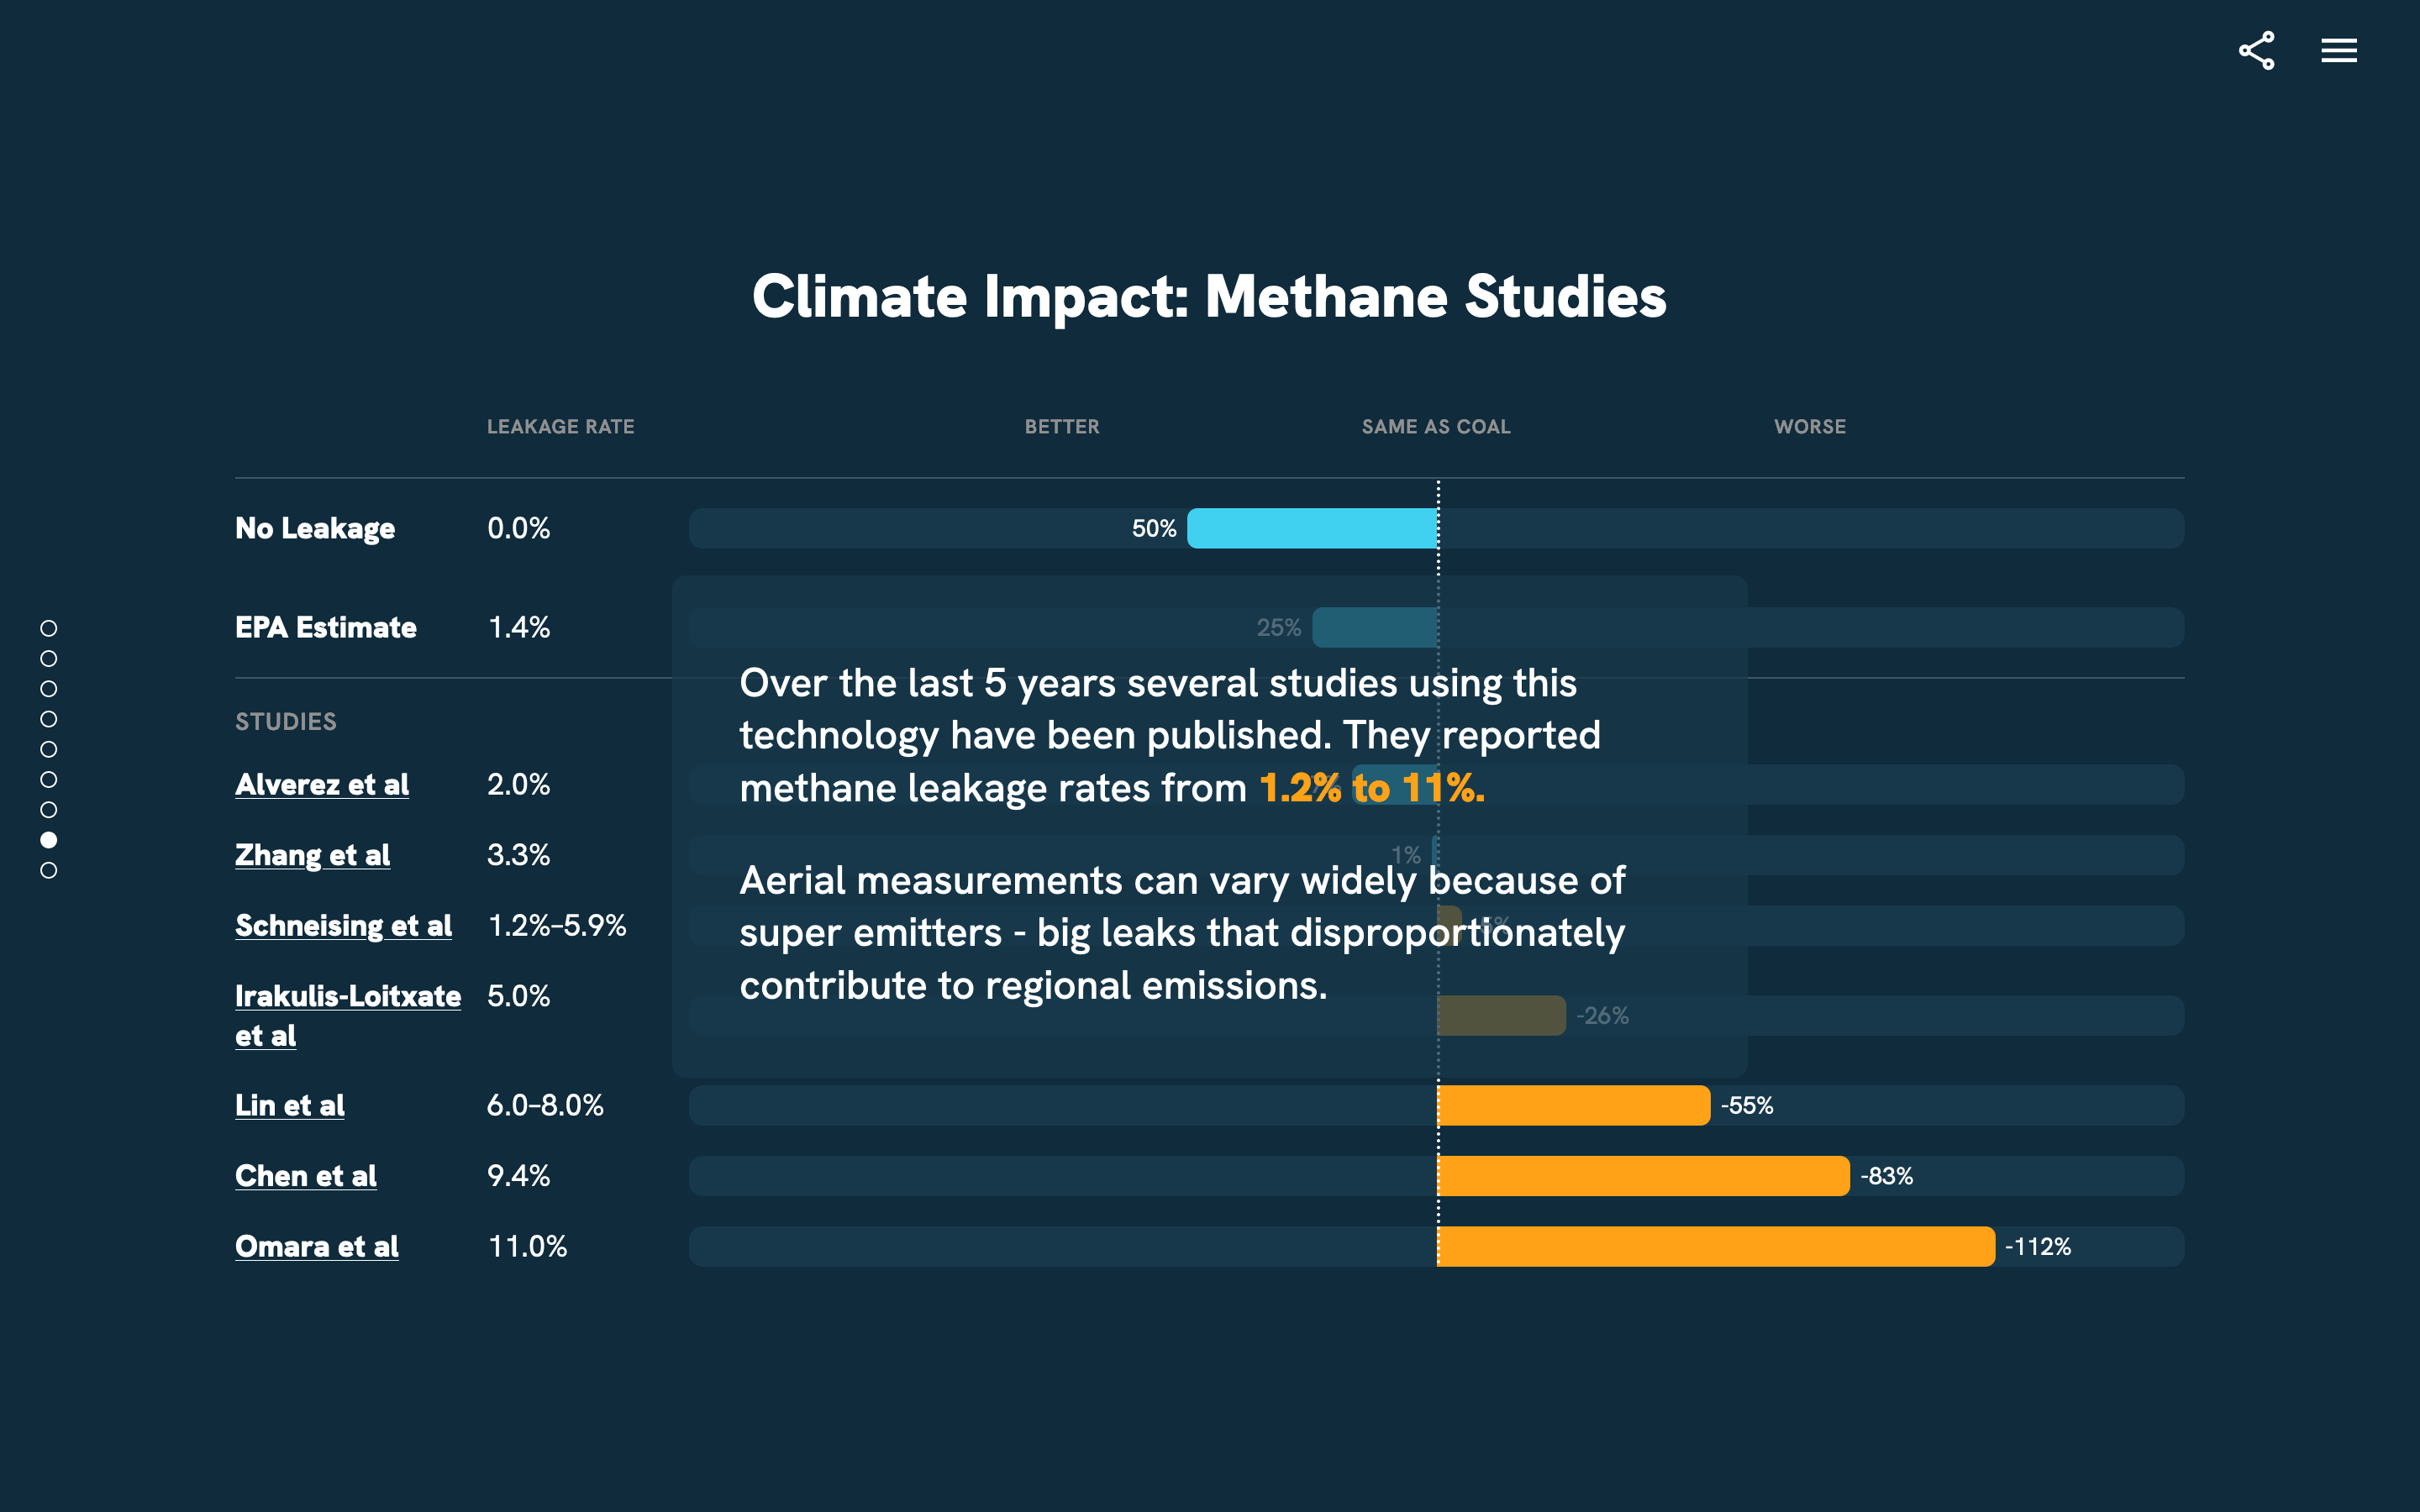The image size is (2420, 1512).
Task: Open the Chen et al study link
Action: 305,1176
